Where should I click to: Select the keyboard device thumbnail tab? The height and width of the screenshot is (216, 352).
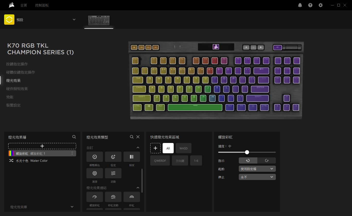99,20
